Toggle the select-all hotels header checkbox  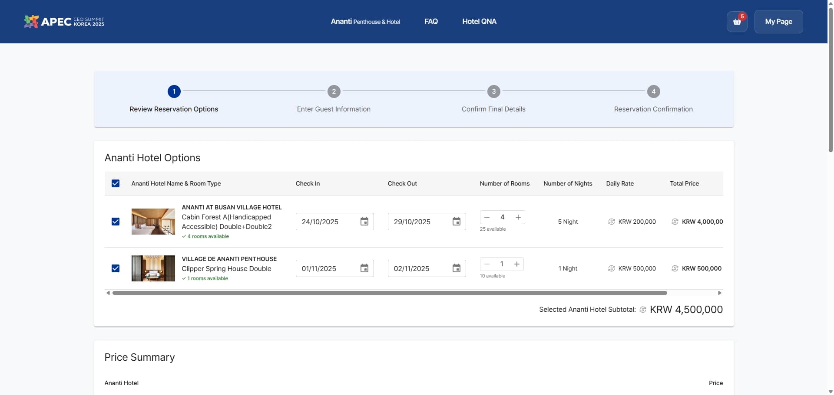point(116,183)
